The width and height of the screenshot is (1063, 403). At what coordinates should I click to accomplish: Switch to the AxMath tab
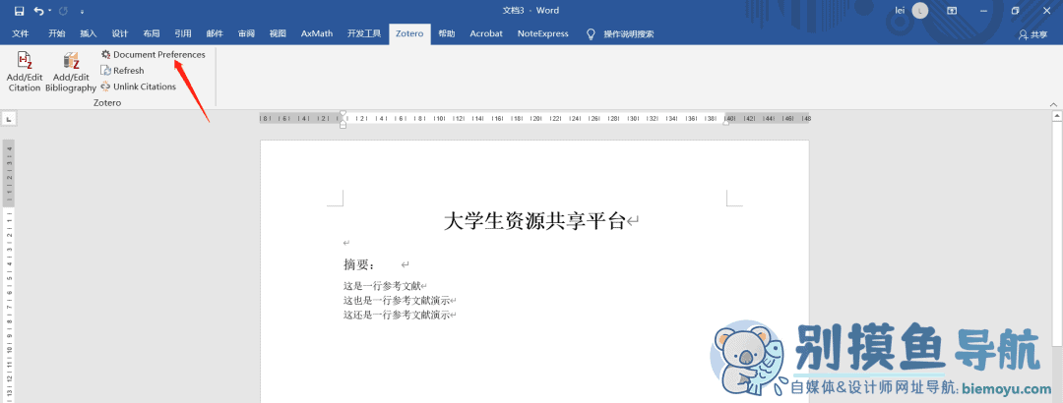tap(316, 33)
